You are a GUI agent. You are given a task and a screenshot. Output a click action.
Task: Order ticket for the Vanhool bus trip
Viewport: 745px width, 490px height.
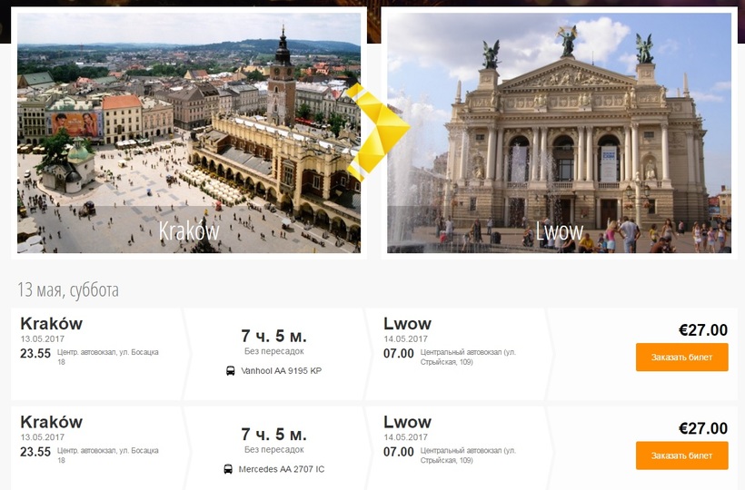coord(681,358)
